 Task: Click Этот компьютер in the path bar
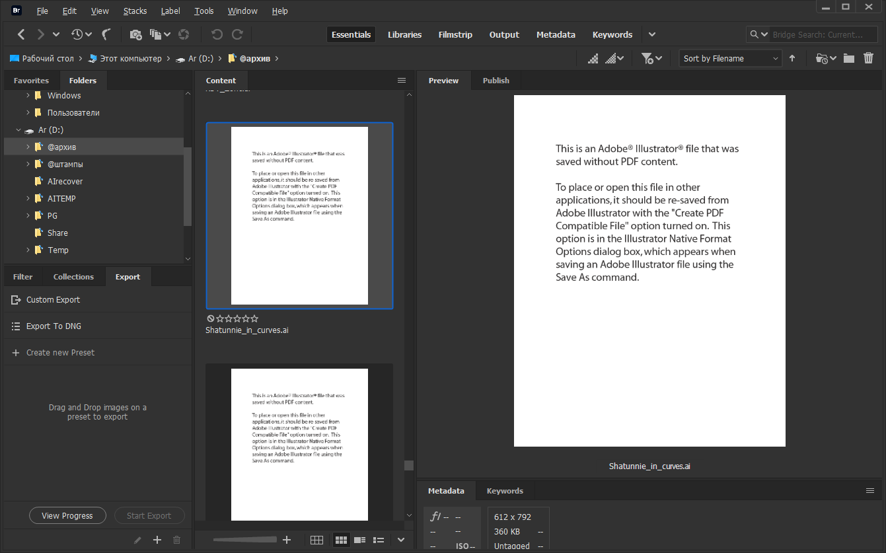coord(125,58)
